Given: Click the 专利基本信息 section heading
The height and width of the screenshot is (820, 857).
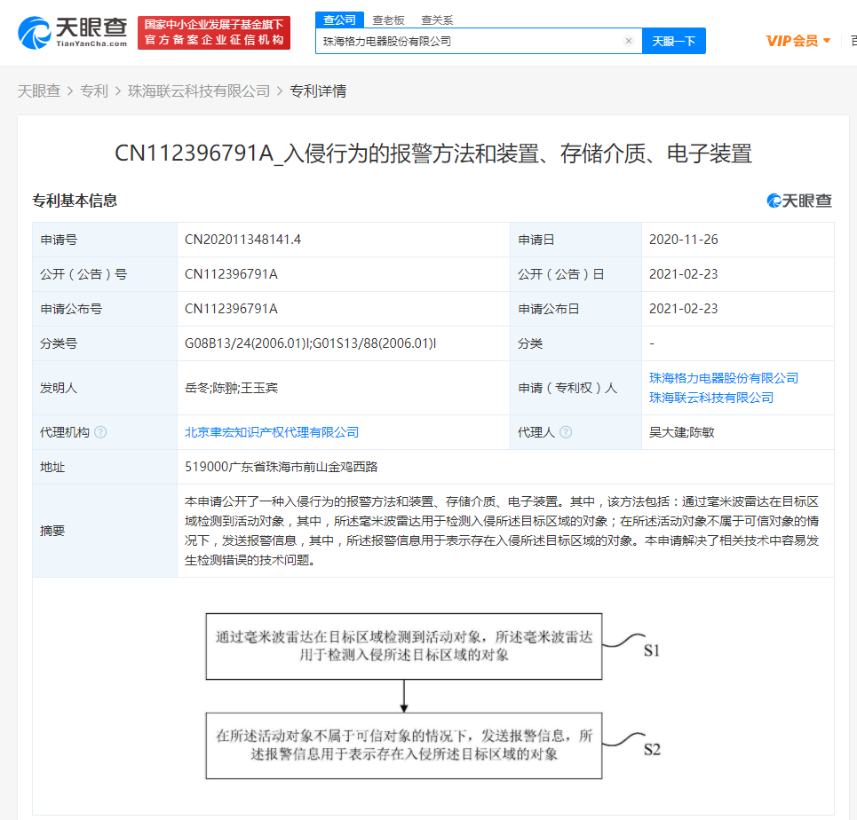Looking at the screenshot, I should [75, 201].
